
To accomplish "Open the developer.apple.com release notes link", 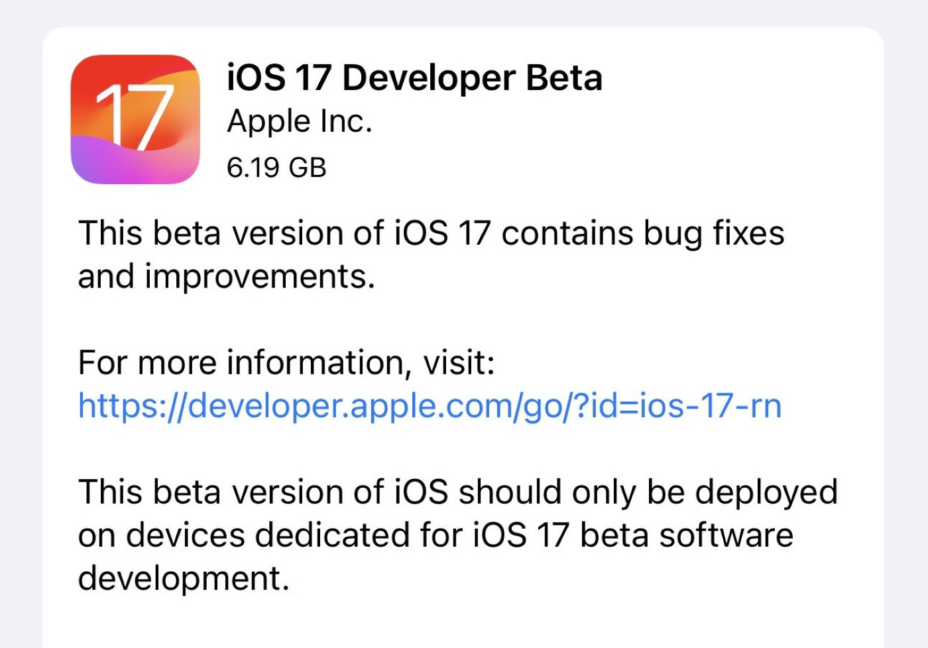I will point(430,406).
